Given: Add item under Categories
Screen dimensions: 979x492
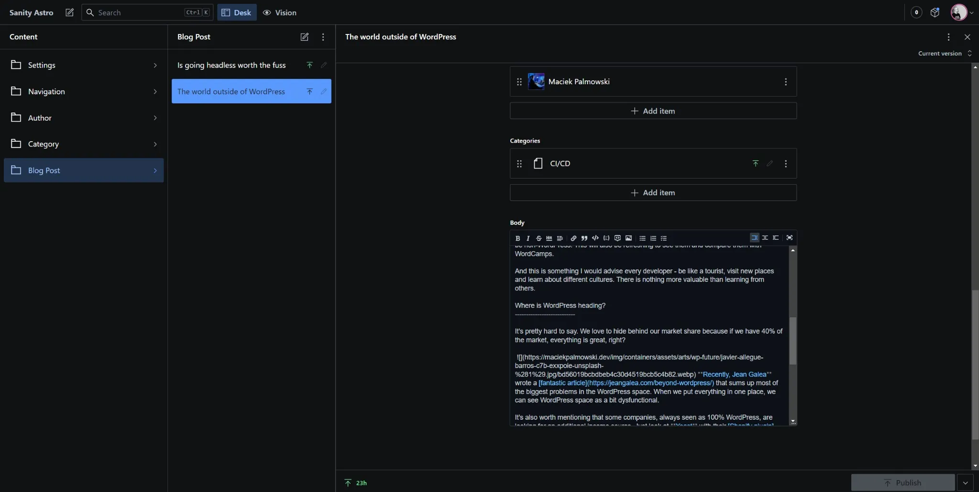Looking at the screenshot, I should pos(653,193).
